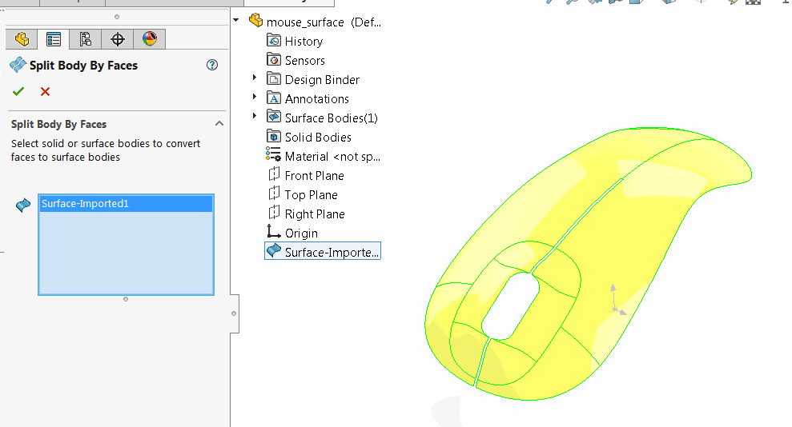Collapse the Split Body By Faces section
The height and width of the screenshot is (427, 792).
point(219,123)
